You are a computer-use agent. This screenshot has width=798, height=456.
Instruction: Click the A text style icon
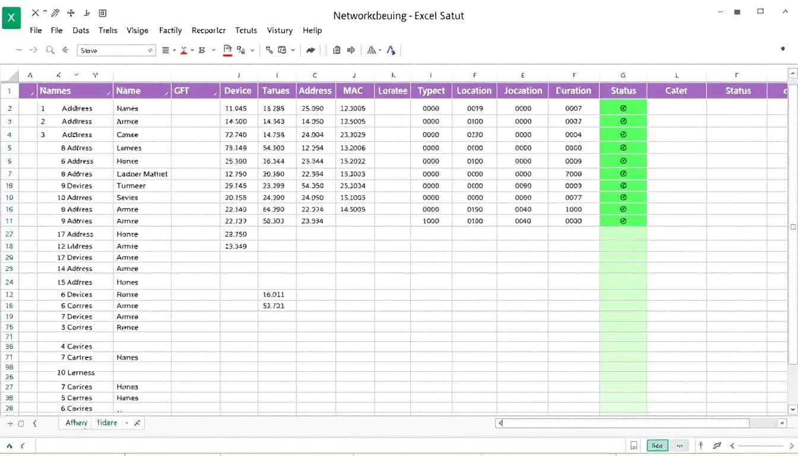(391, 50)
